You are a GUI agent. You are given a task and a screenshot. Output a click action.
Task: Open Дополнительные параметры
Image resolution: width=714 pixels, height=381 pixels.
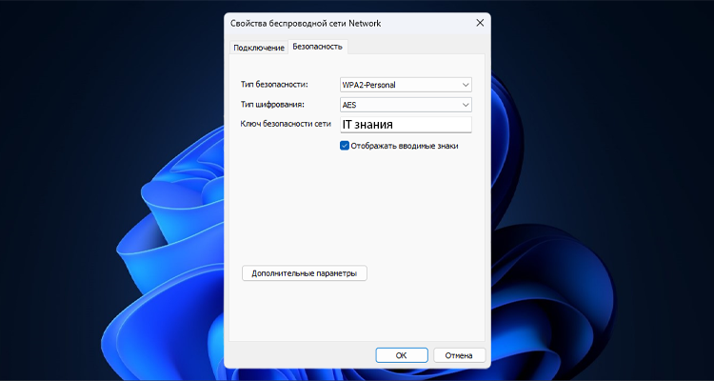[305, 273]
